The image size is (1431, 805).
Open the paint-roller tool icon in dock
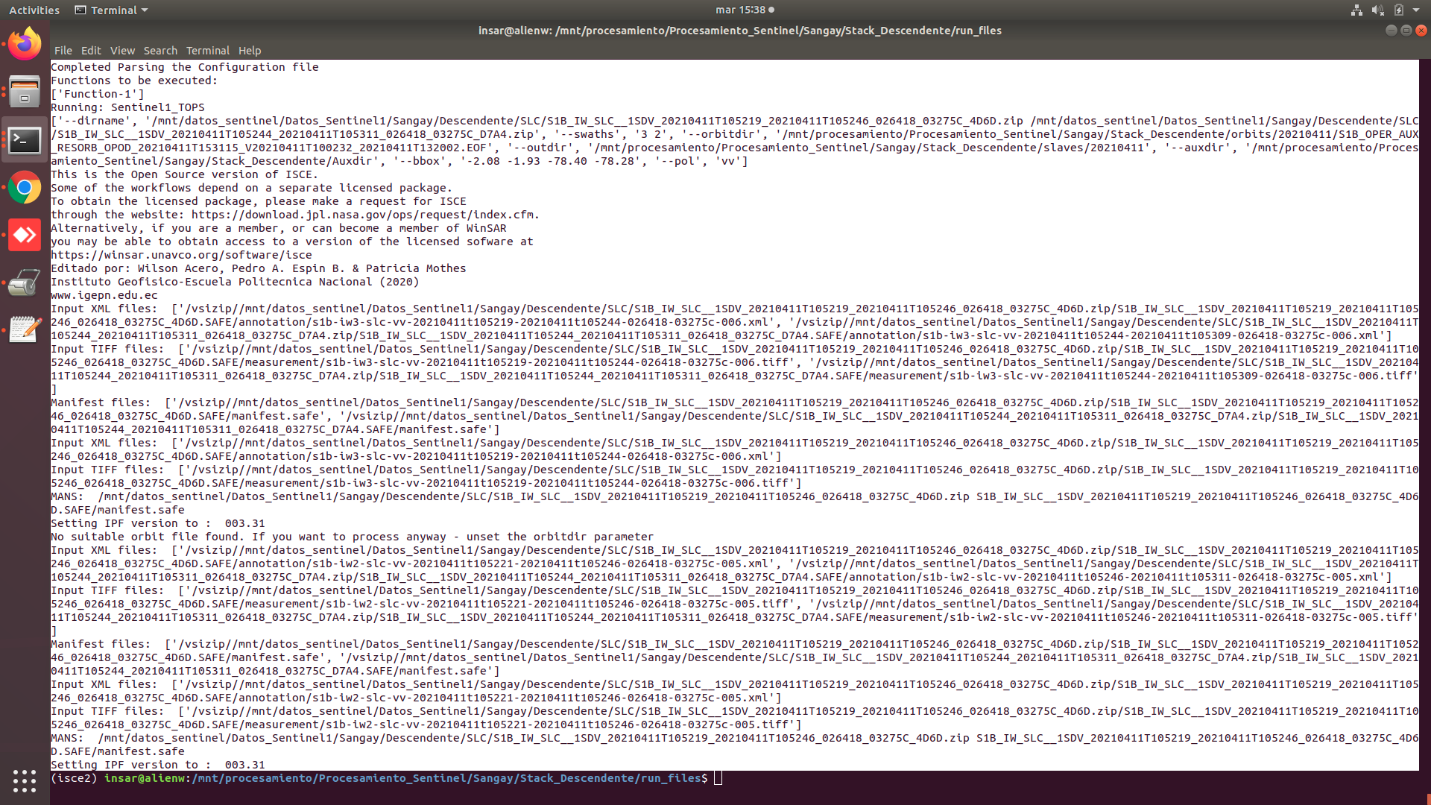(x=25, y=282)
